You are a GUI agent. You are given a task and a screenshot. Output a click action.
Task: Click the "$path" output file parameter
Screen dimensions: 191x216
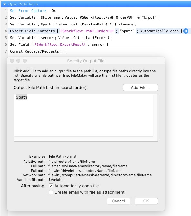click(127, 31)
